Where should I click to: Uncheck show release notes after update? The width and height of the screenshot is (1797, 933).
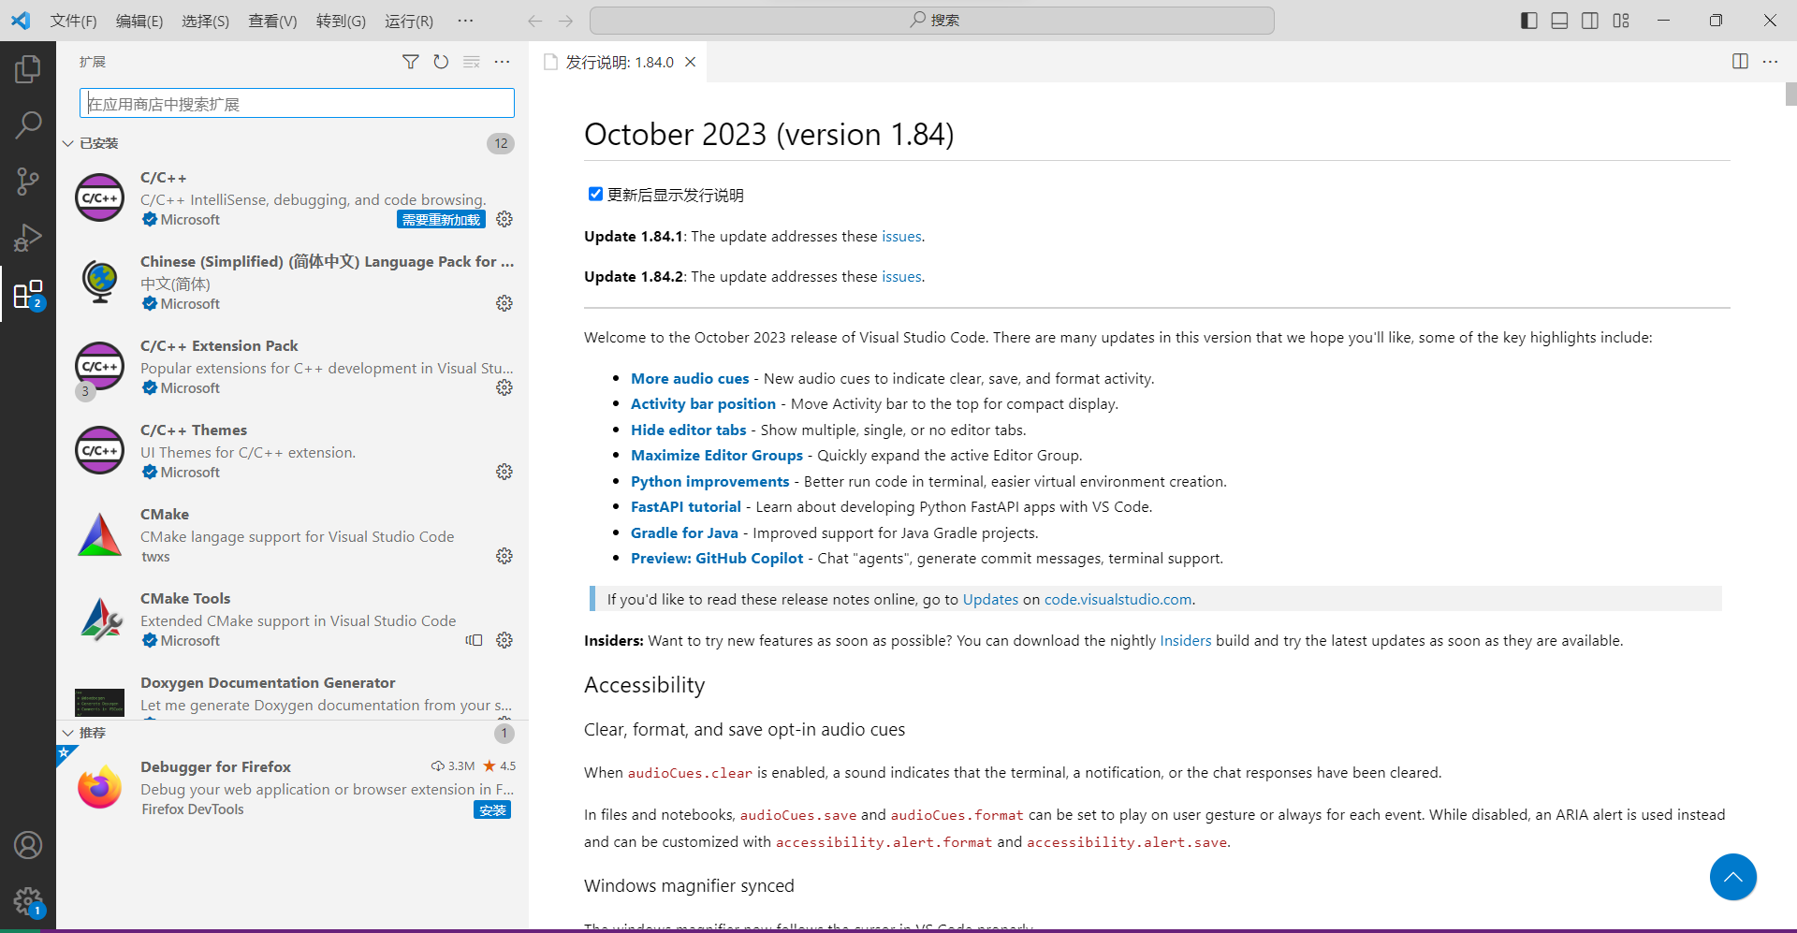coord(595,194)
